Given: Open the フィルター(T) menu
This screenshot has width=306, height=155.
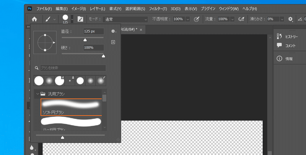Looking at the screenshot, I should point(158,9).
